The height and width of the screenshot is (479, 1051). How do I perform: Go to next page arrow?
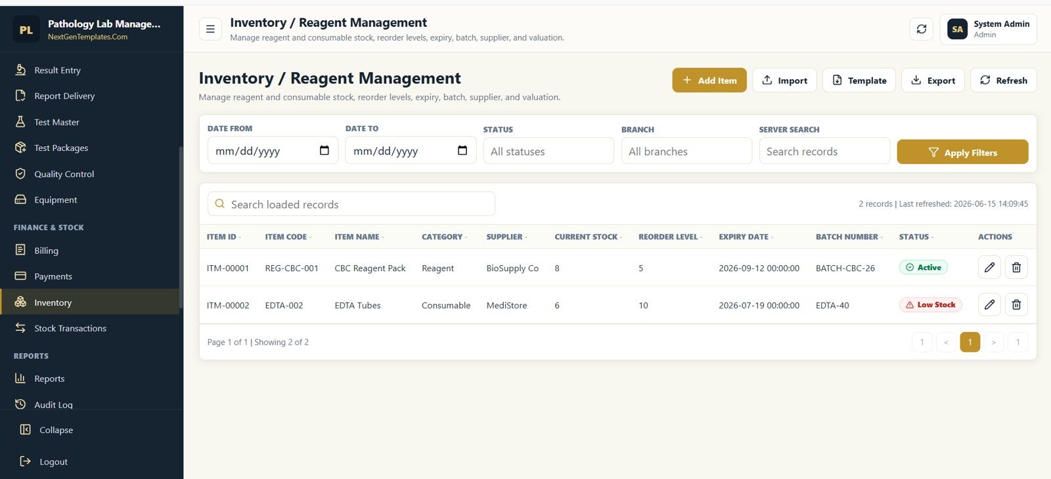(x=994, y=342)
